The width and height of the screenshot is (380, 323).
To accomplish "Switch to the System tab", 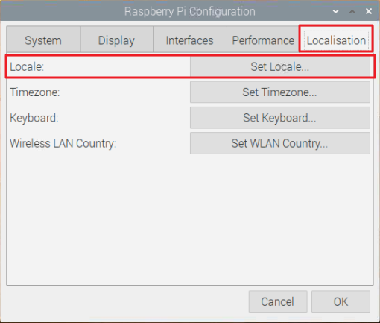I will click(x=43, y=40).
